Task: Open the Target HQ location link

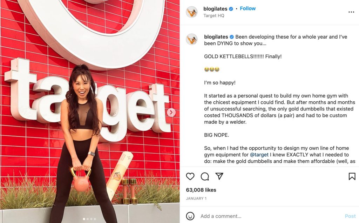Action: click(214, 15)
